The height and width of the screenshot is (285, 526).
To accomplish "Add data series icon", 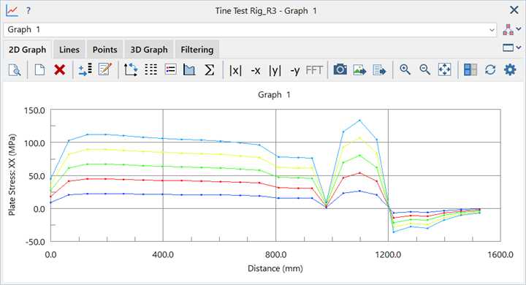I will 85,70.
